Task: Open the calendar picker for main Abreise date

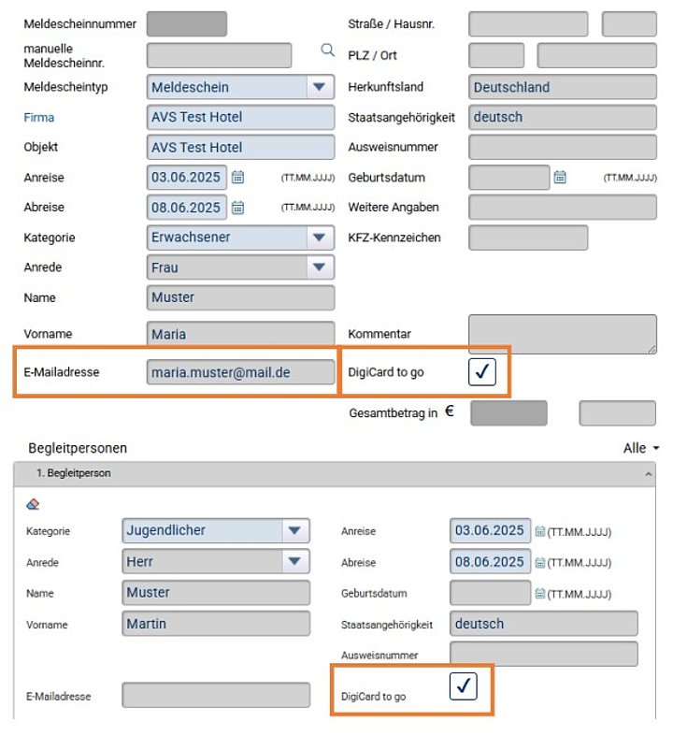Action: (237, 208)
